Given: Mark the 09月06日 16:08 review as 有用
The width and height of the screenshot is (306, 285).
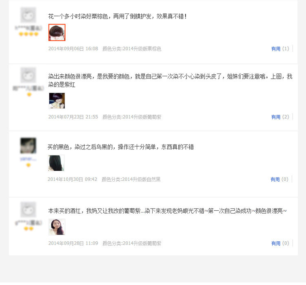Looking at the screenshot, I should pos(276,49).
